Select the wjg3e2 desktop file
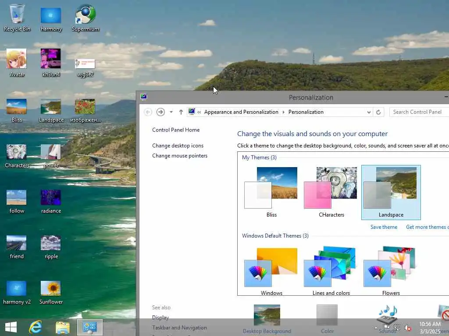This screenshot has width=449, height=336. click(x=85, y=67)
